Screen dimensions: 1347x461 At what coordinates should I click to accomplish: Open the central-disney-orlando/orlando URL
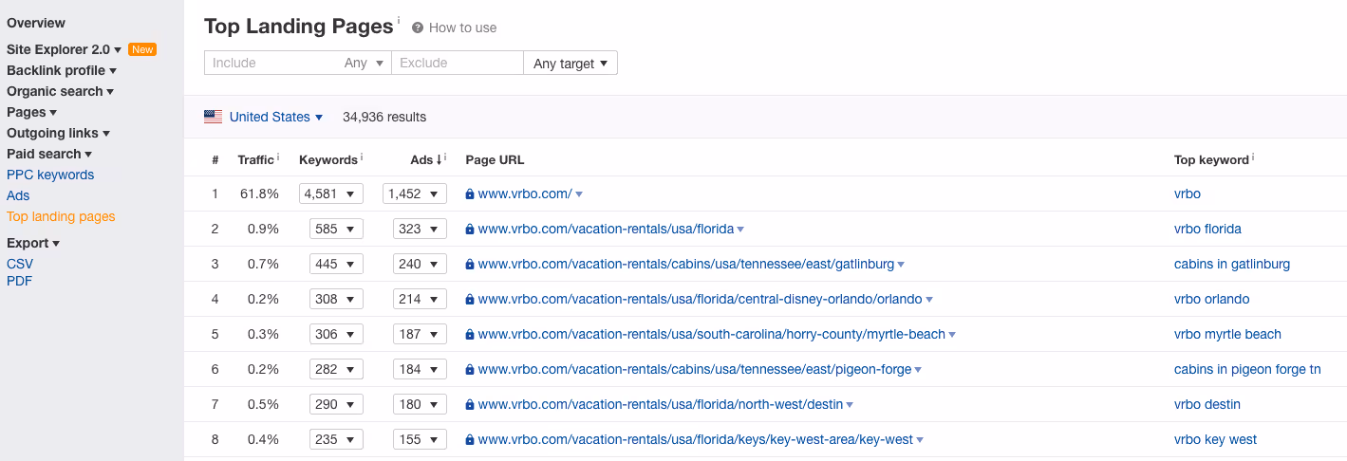click(700, 299)
